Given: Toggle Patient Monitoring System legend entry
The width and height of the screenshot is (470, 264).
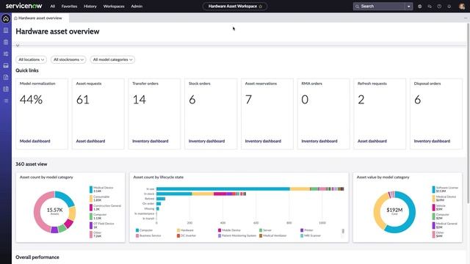Looking at the screenshot, I should (237, 235).
